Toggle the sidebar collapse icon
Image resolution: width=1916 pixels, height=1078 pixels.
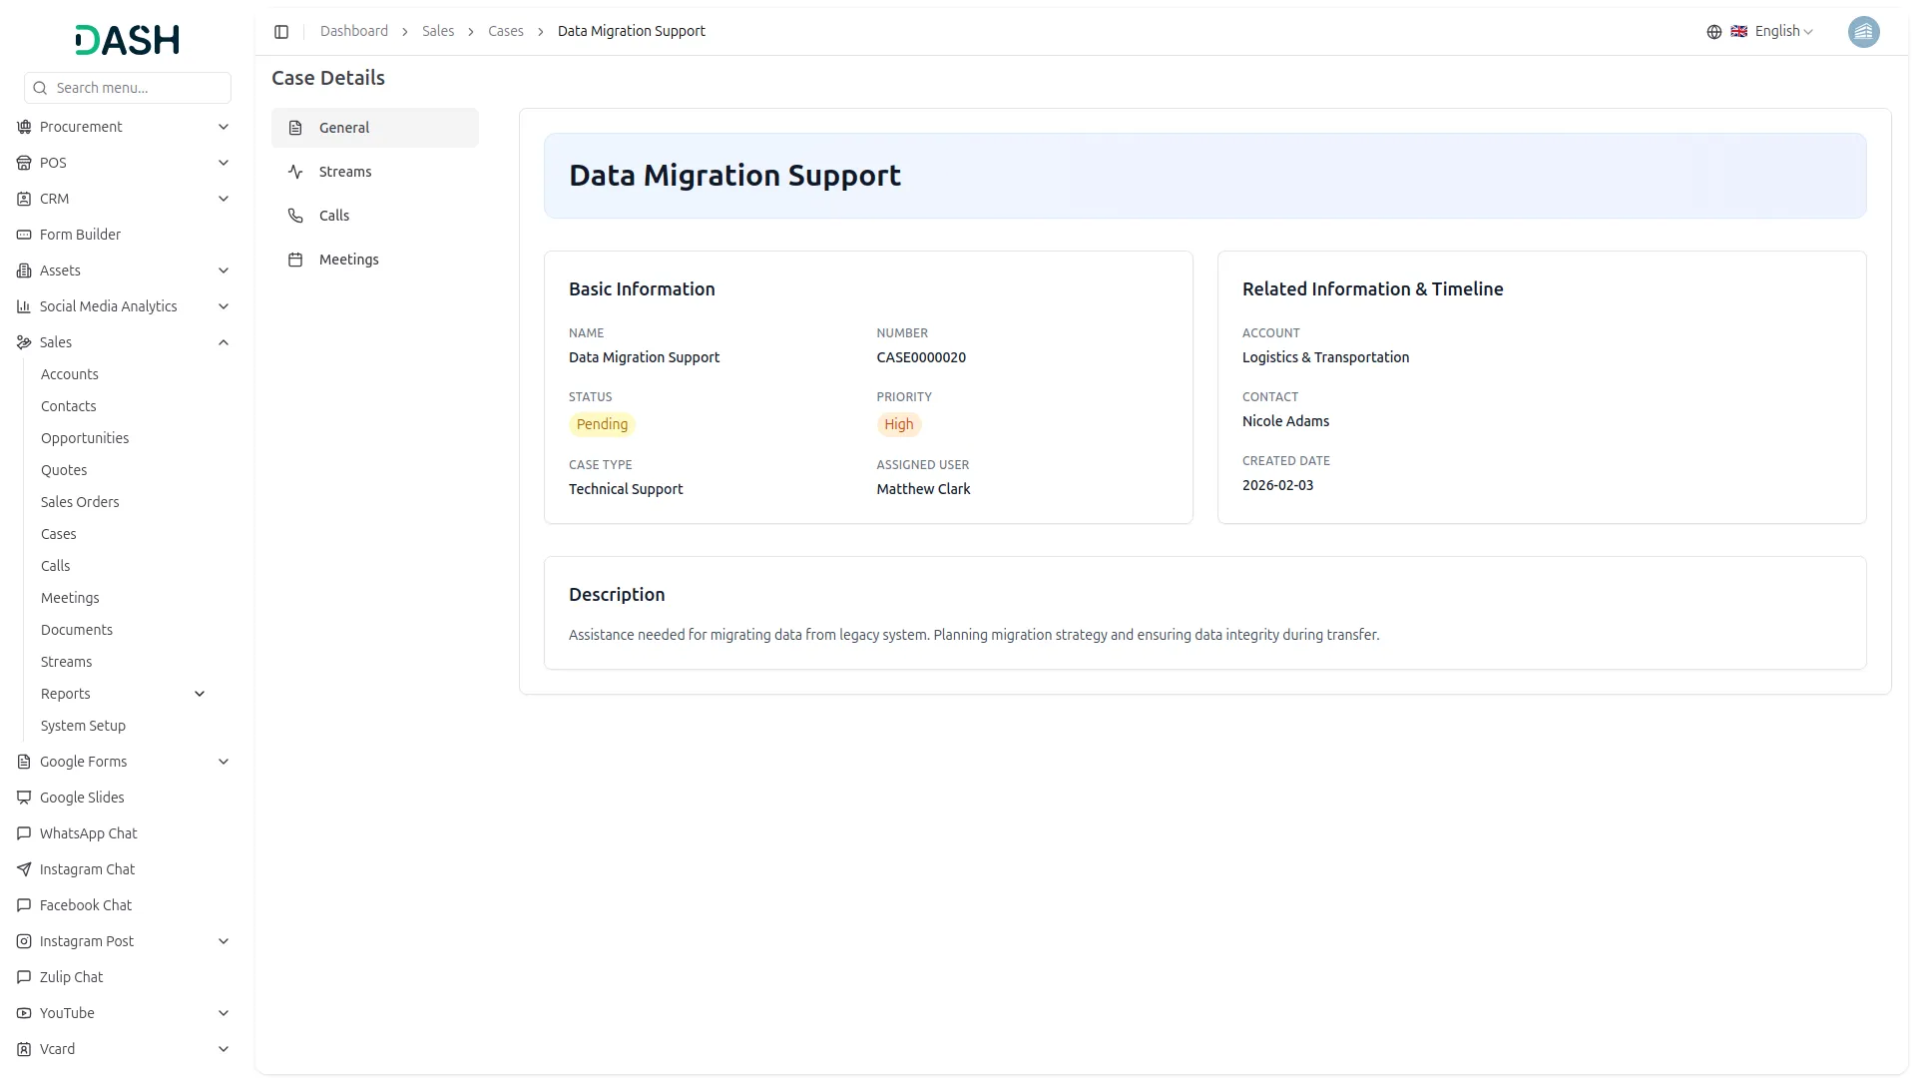pyautogui.click(x=281, y=32)
